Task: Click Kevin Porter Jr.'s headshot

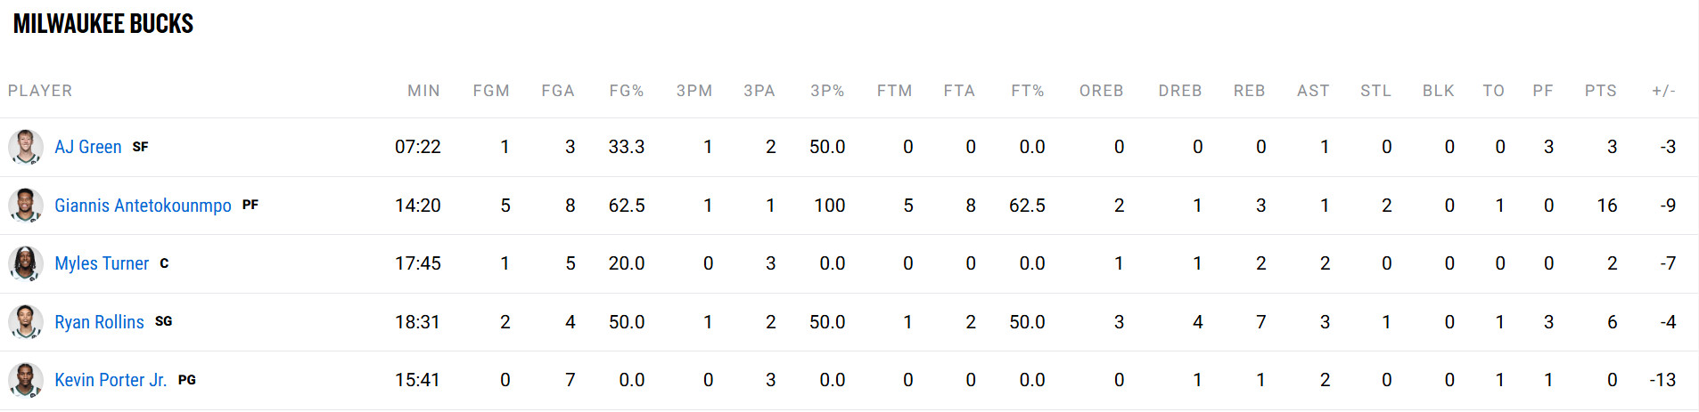Action: point(26,380)
